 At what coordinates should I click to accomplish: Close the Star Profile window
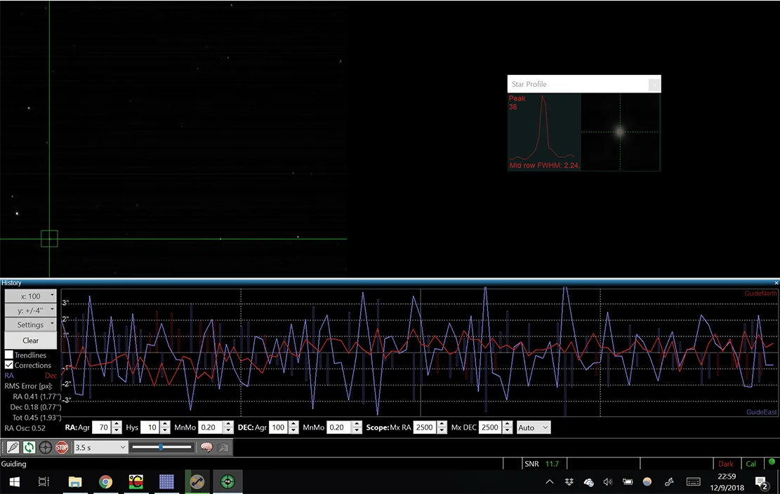[x=654, y=84]
